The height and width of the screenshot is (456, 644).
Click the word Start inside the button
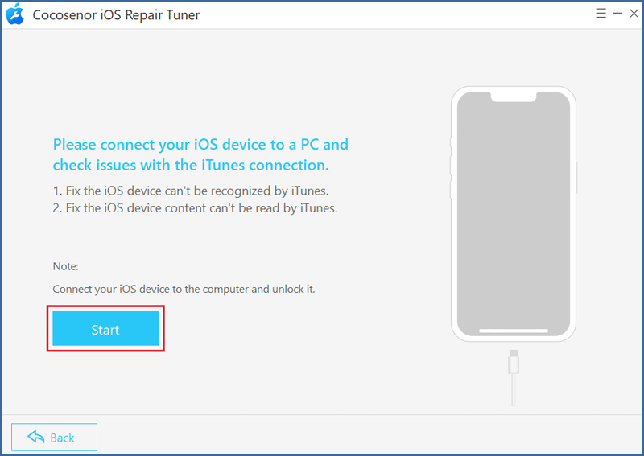(105, 330)
